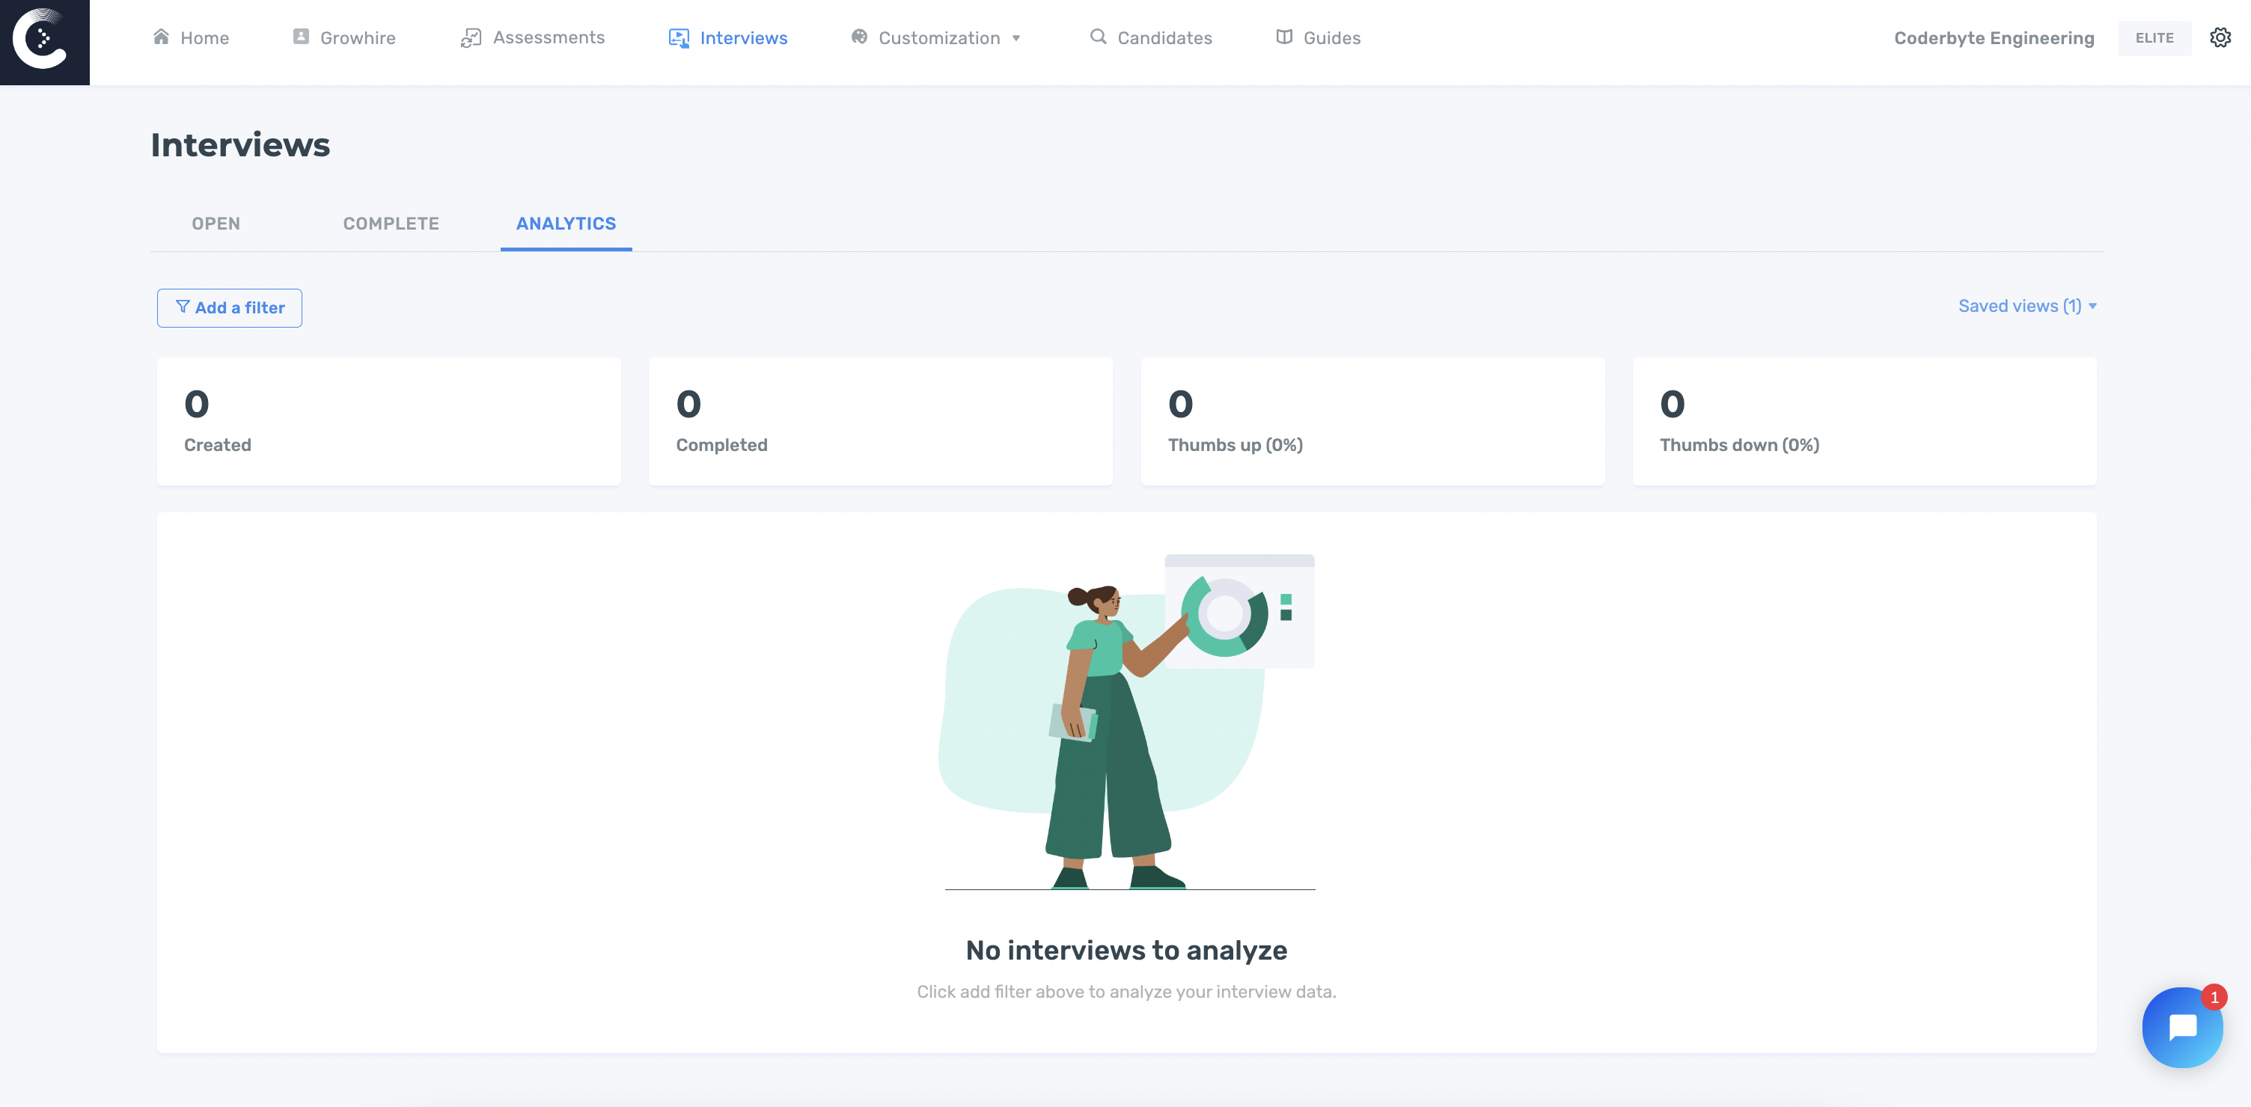Click the Created stat card
Screen dimensions: 2251x1107
click(389, 421)
